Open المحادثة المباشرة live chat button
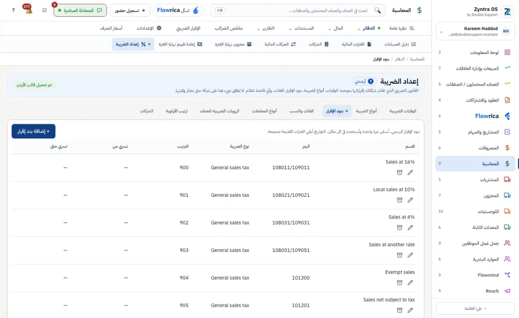Image resolution: width=519 pixels, height=318 pixels. click(80, 10)
